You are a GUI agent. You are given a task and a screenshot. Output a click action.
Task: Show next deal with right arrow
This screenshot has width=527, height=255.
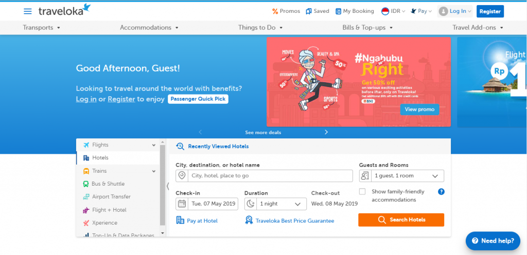tap(326, 132)
